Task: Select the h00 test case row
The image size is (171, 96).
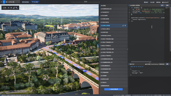Action: pos(113,59)
